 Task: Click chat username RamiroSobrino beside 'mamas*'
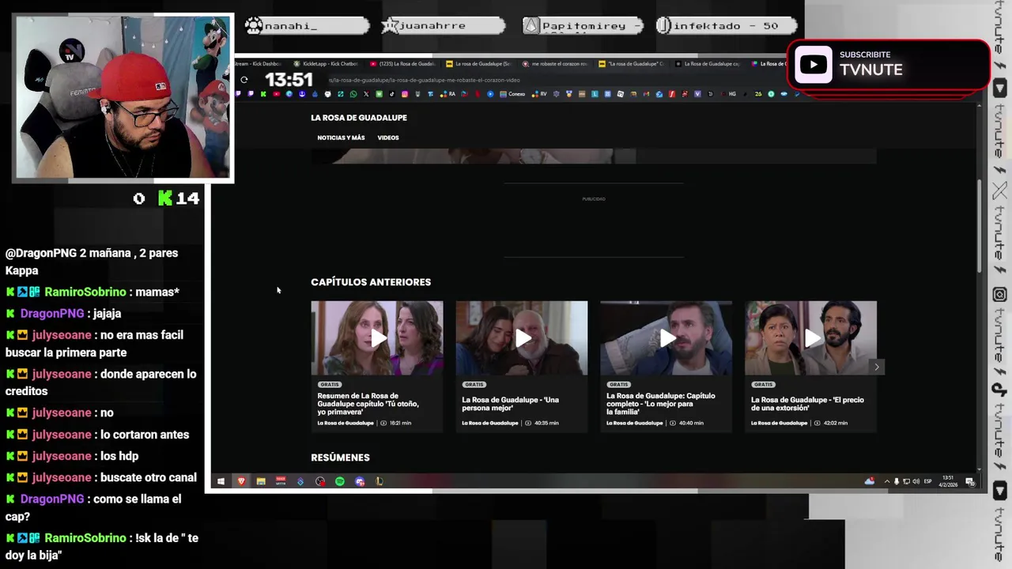(x=85, y=292)
